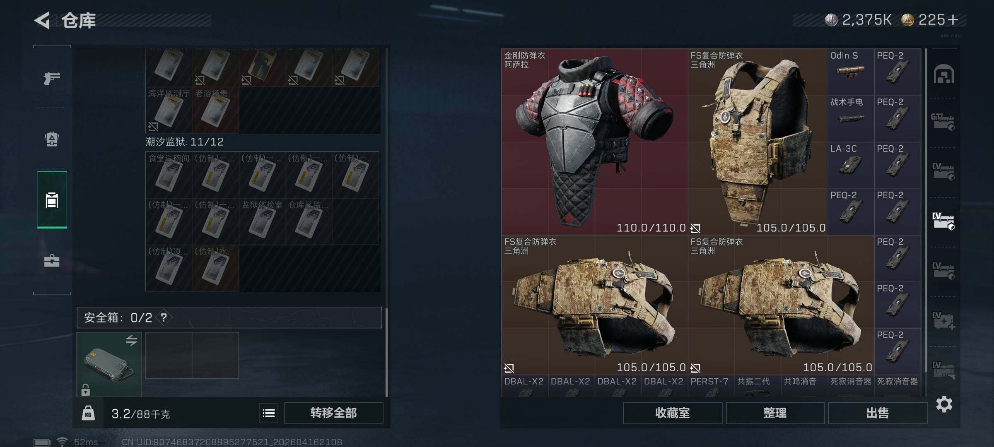The image size is (994, 447).
Task: Open settings gear icon at bottom right
Action: (x=944, y=404)
